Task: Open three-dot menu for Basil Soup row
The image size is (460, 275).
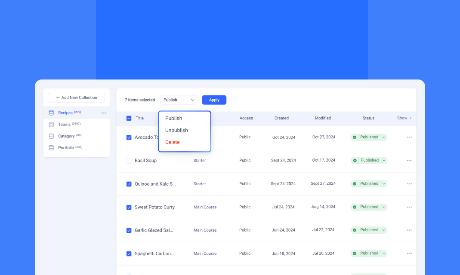Action: [x=409, y=160]
